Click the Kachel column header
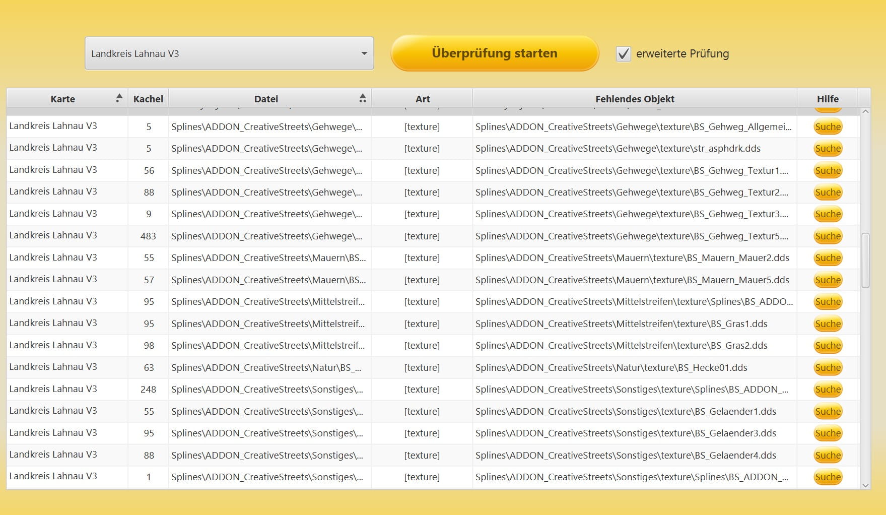886x515 pixels. [x=148, y=99]
